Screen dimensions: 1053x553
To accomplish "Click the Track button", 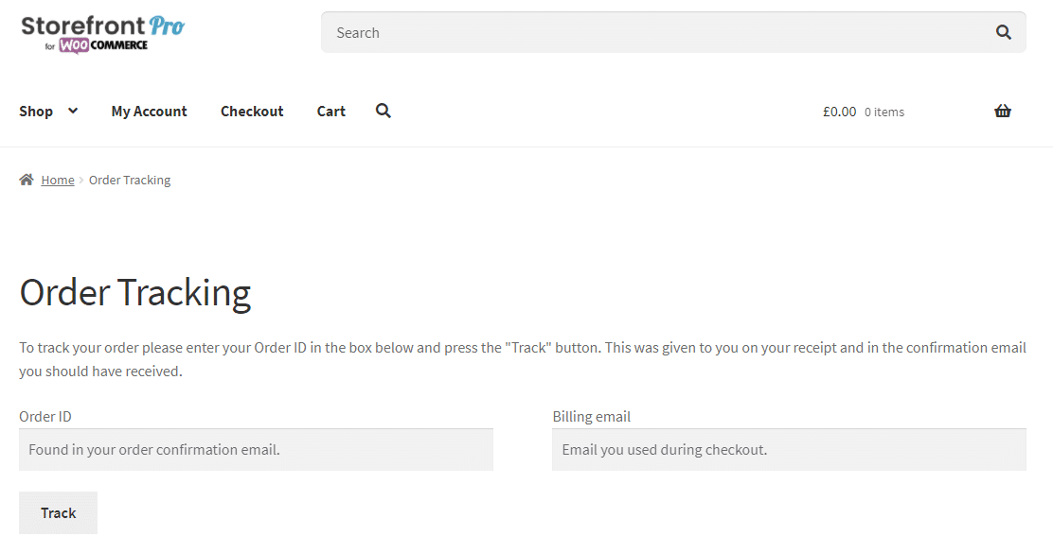I will pos(59,512).
